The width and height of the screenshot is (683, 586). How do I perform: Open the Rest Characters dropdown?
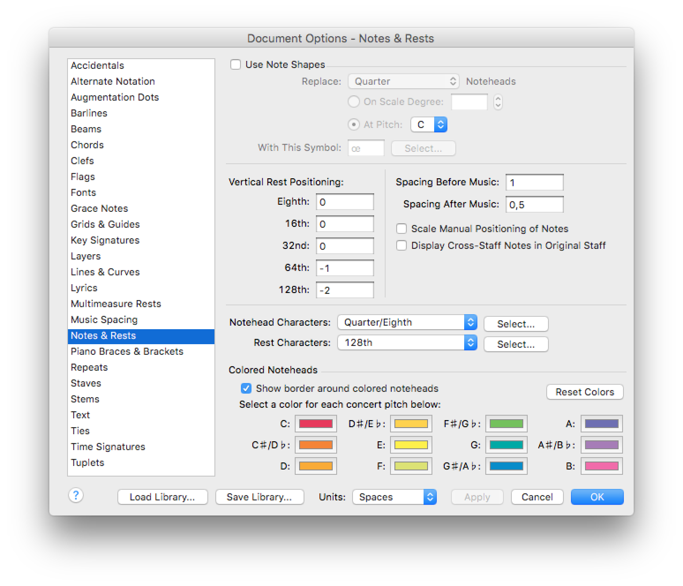pos(407,342)
